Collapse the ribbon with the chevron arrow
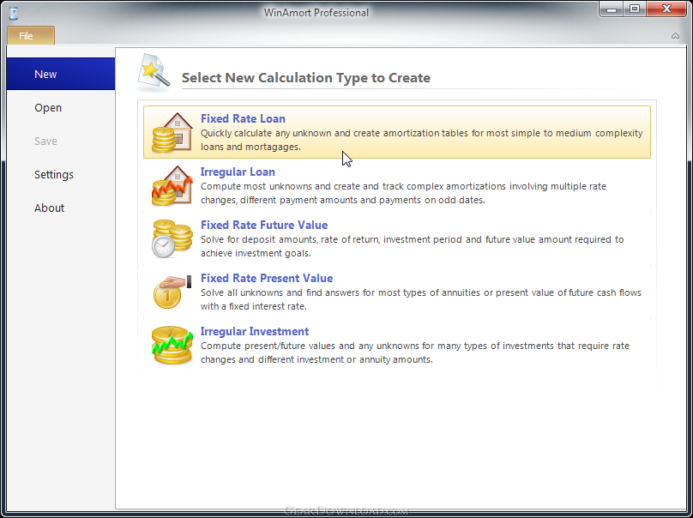 [x=675, y=36]
